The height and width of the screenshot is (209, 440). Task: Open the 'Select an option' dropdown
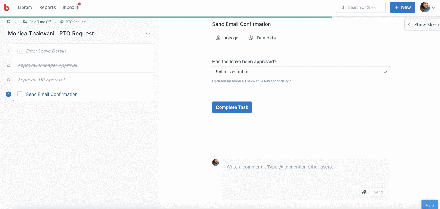pos(301,72)
